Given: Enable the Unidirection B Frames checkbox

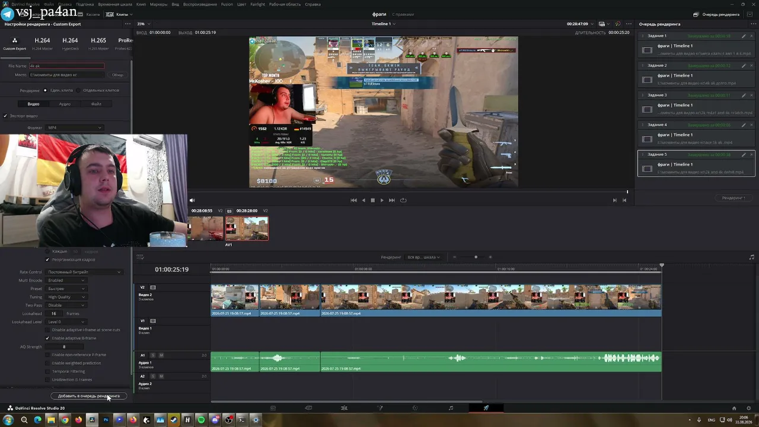Looking at the screenshot, I should pos(47,380).
